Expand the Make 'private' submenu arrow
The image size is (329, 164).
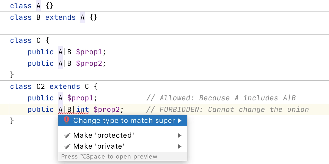[x=180, y=146]
